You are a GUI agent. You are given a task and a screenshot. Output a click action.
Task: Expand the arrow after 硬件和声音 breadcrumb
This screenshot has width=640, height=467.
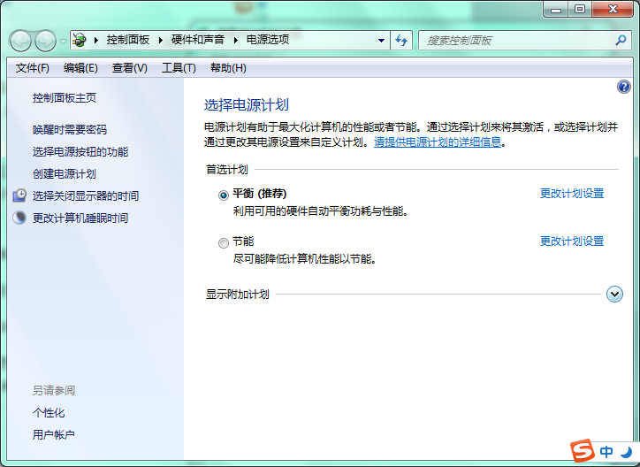tap(236, 40)
